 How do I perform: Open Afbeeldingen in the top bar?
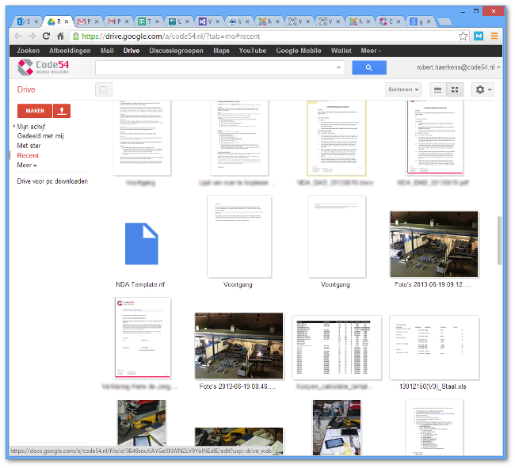tap(70, 51)
